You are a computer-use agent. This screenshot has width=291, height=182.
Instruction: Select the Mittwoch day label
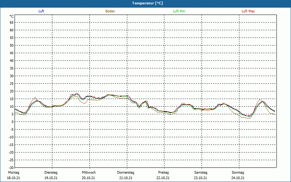(89, 173)
